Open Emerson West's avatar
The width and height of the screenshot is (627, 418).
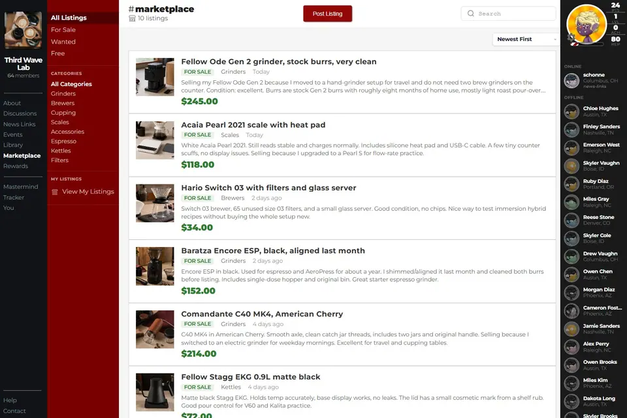point(571,148)
